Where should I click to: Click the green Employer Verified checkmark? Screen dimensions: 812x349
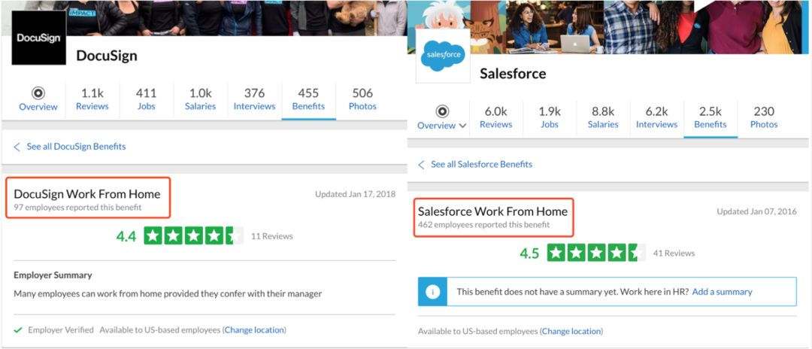18,330
